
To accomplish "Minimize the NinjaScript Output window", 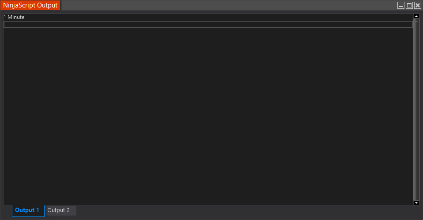I will (x=401, y=5).
